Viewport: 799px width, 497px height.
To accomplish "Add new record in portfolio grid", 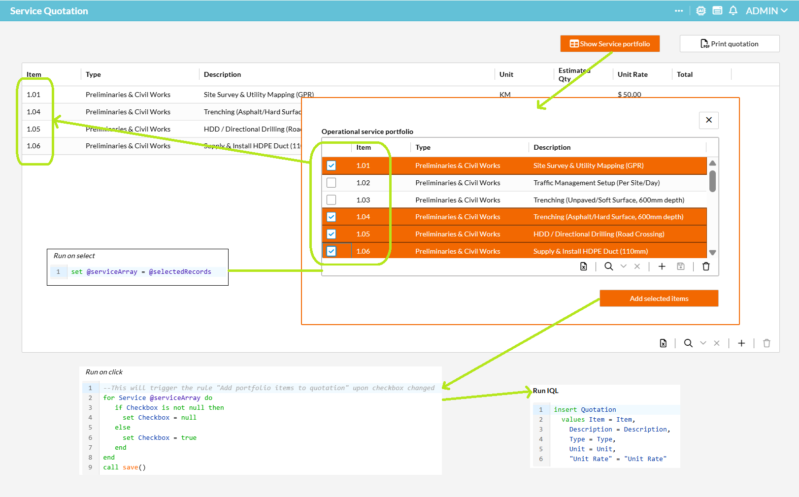I will [x=662, y=266].
